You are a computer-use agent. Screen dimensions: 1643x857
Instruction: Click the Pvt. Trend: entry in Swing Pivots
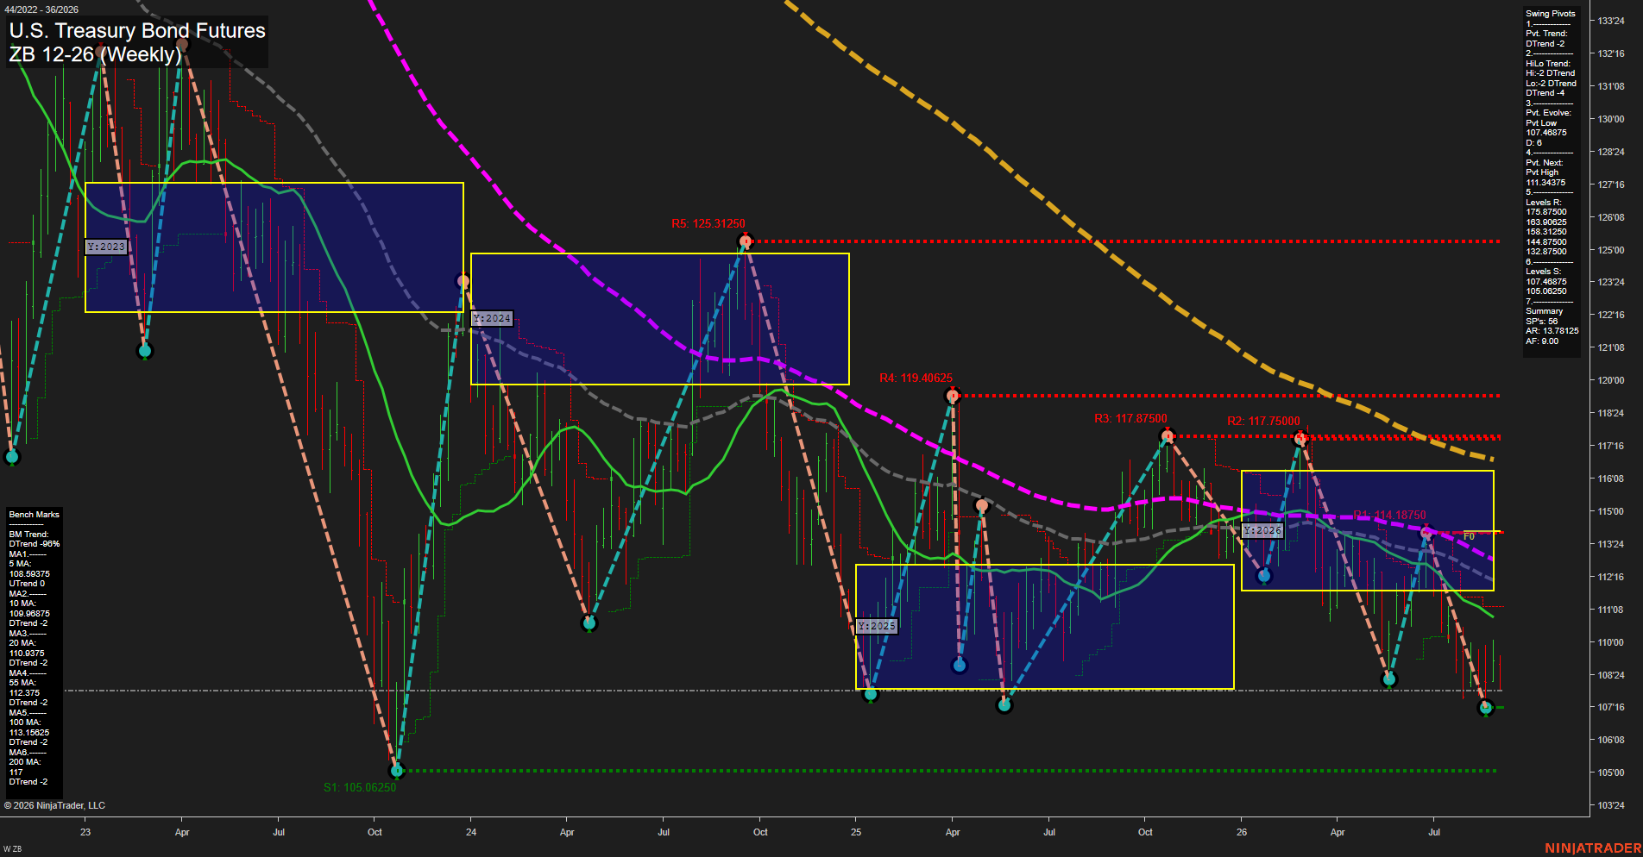click(x=1546, y=34)
